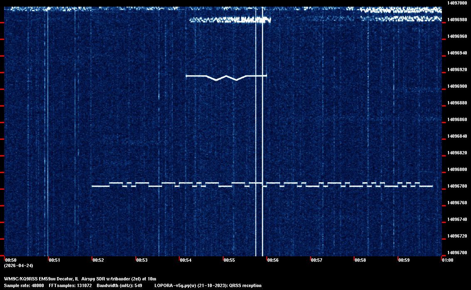Click the 00:59 time axis label
Screen dimensions: 471x290
[x=404, y=260]
